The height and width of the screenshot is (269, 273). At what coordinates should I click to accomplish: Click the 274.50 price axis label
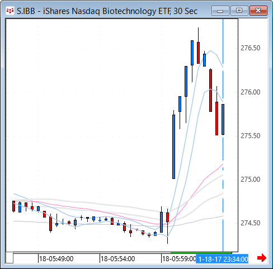tap(250, 223)
